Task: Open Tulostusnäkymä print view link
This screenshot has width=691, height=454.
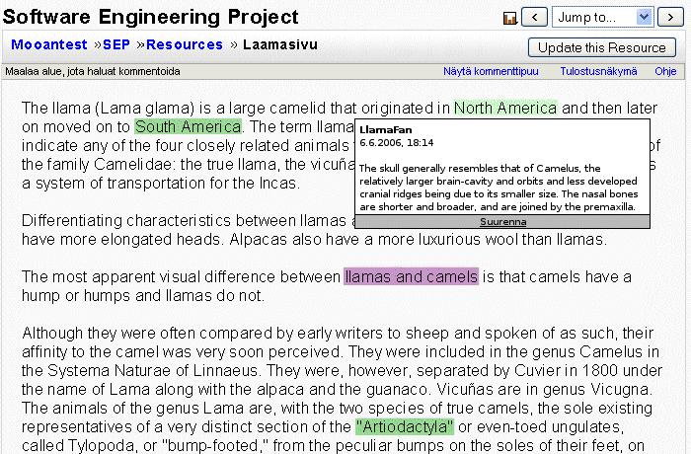Action: point(598,71)
